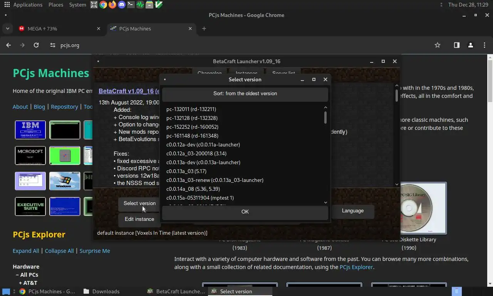The image size is (493, 296).
Task: Click Expand All in PCjs Explorer
Action: (x=26, y=251)
